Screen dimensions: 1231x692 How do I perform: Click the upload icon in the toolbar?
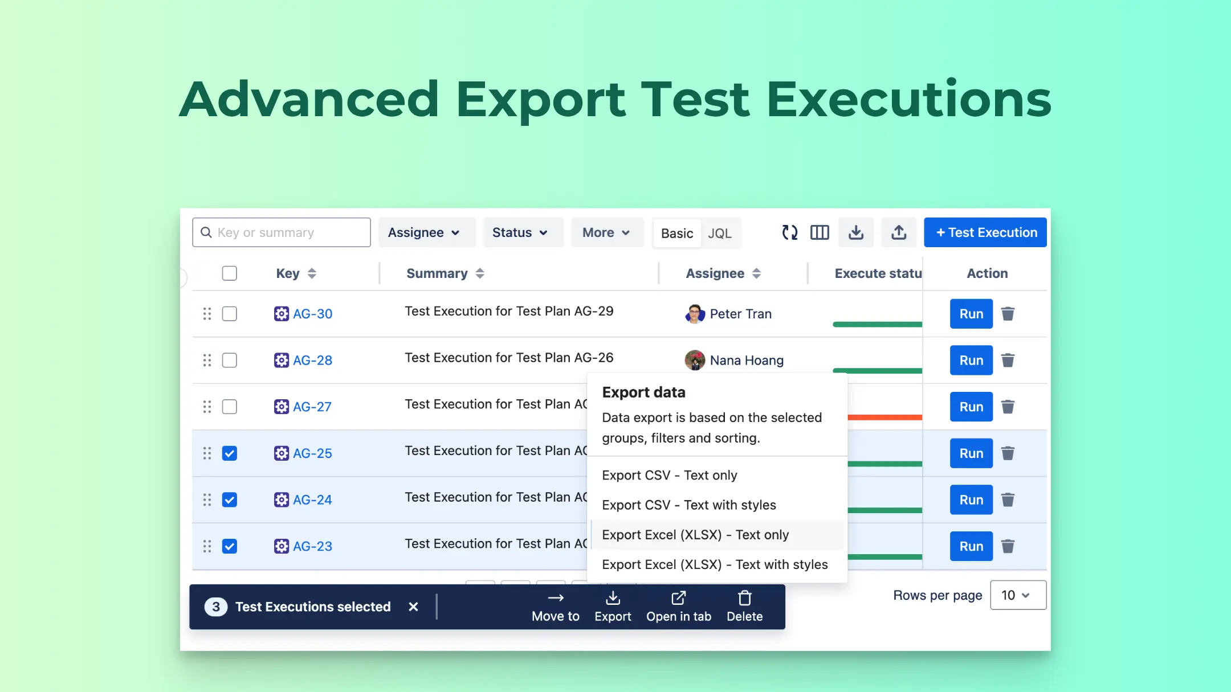click(899, 232)
